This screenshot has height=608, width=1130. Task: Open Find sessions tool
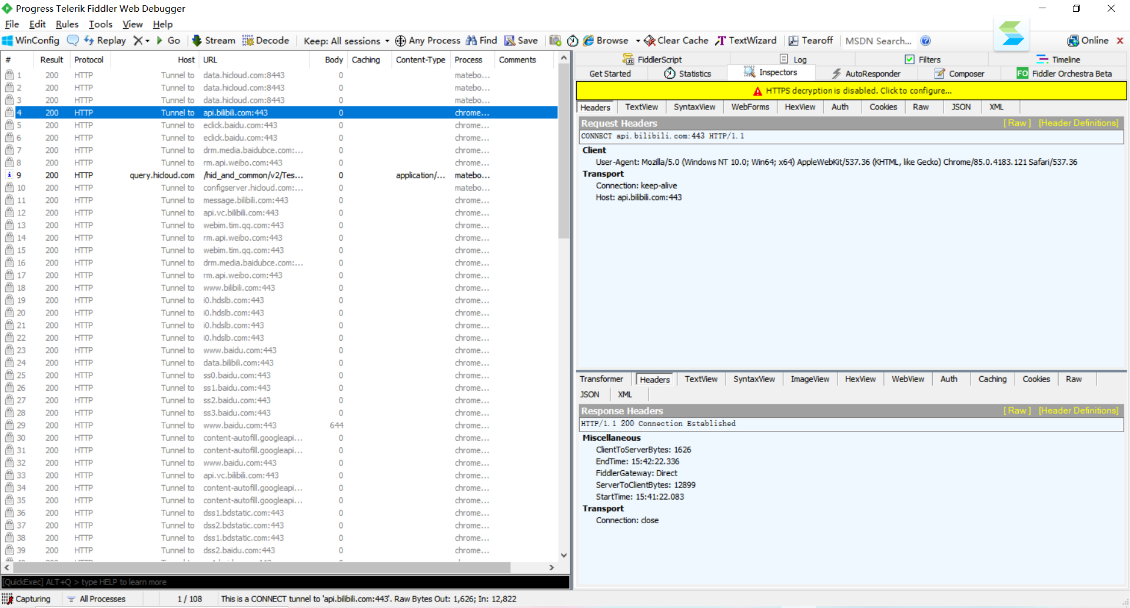(x=481, y=41)
